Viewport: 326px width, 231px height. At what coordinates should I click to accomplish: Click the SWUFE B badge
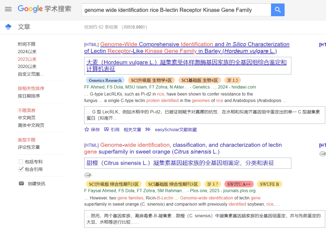pos(270,184)
